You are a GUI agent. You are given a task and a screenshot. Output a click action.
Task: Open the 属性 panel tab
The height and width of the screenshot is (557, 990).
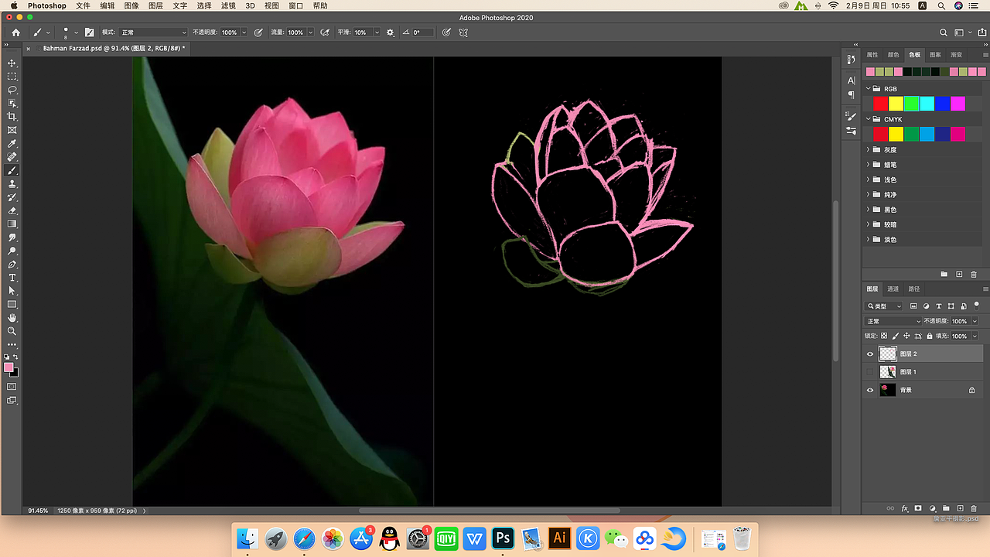click(x=872, y=55)
